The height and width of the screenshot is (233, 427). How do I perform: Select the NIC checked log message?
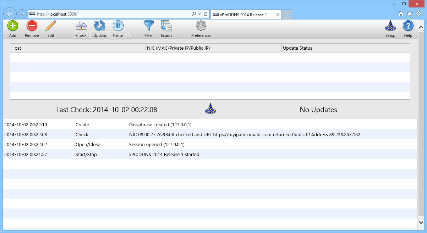pyautogui.click(x=245, y=135)
